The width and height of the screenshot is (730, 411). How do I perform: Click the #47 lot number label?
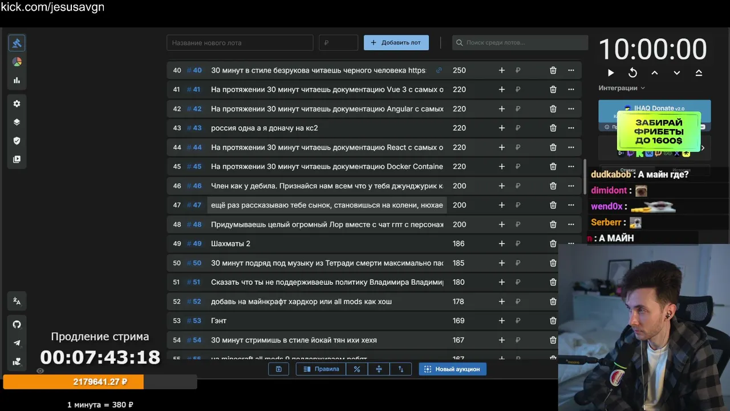[x=194, y=205]
